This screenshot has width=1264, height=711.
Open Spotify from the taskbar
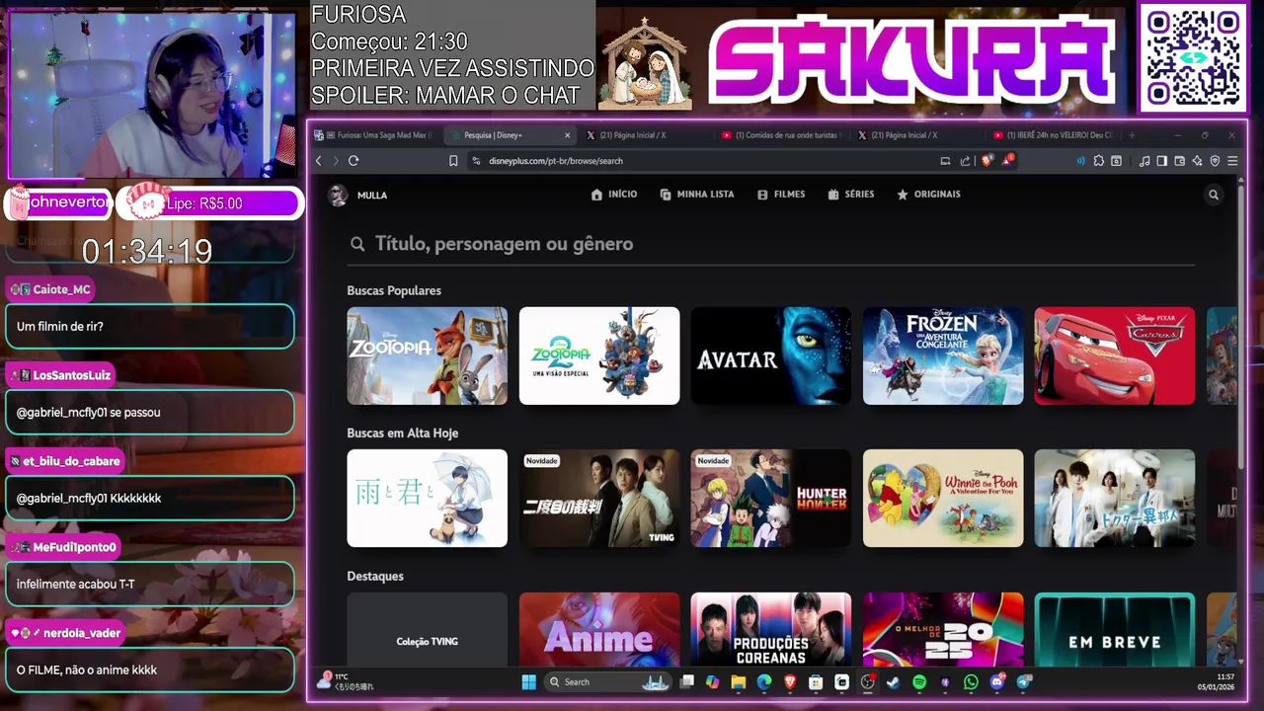click(919, 681)
